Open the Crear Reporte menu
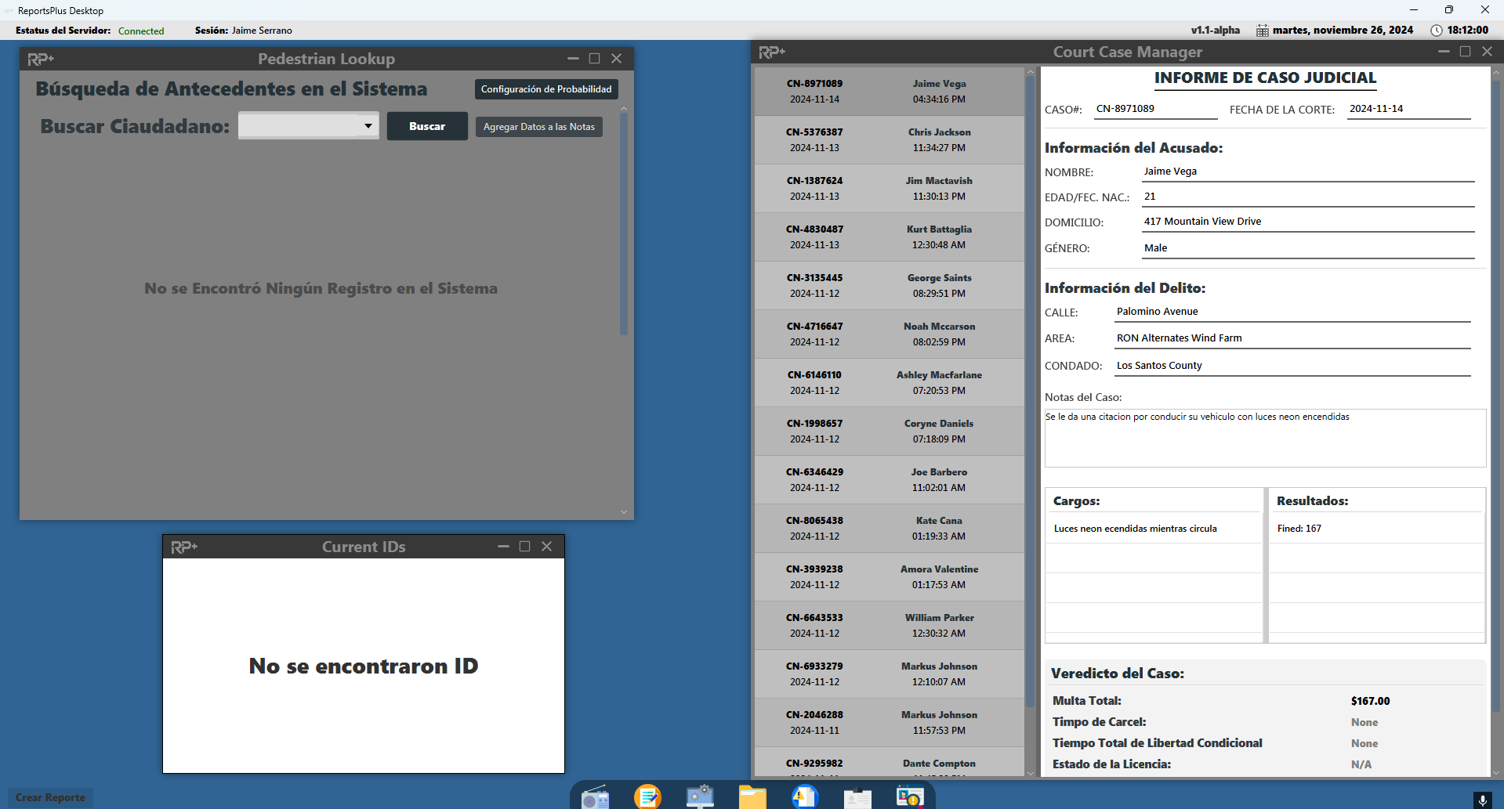 (x=50, y=797)
